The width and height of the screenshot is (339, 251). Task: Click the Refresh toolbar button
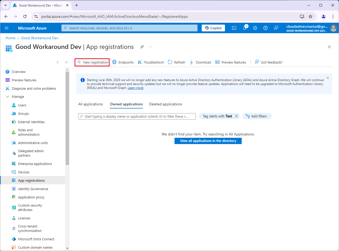tap(177, 62)
